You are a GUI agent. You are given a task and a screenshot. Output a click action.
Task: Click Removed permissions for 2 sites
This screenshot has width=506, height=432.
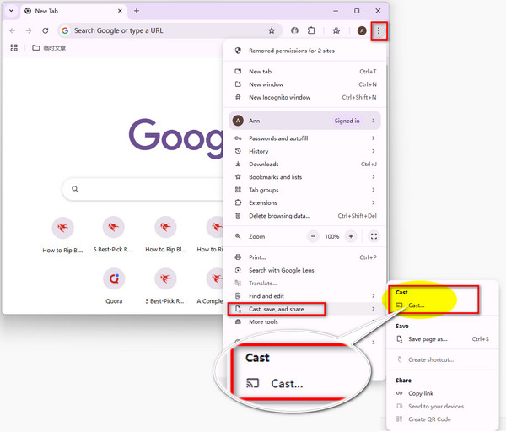(x=305, y=51)
